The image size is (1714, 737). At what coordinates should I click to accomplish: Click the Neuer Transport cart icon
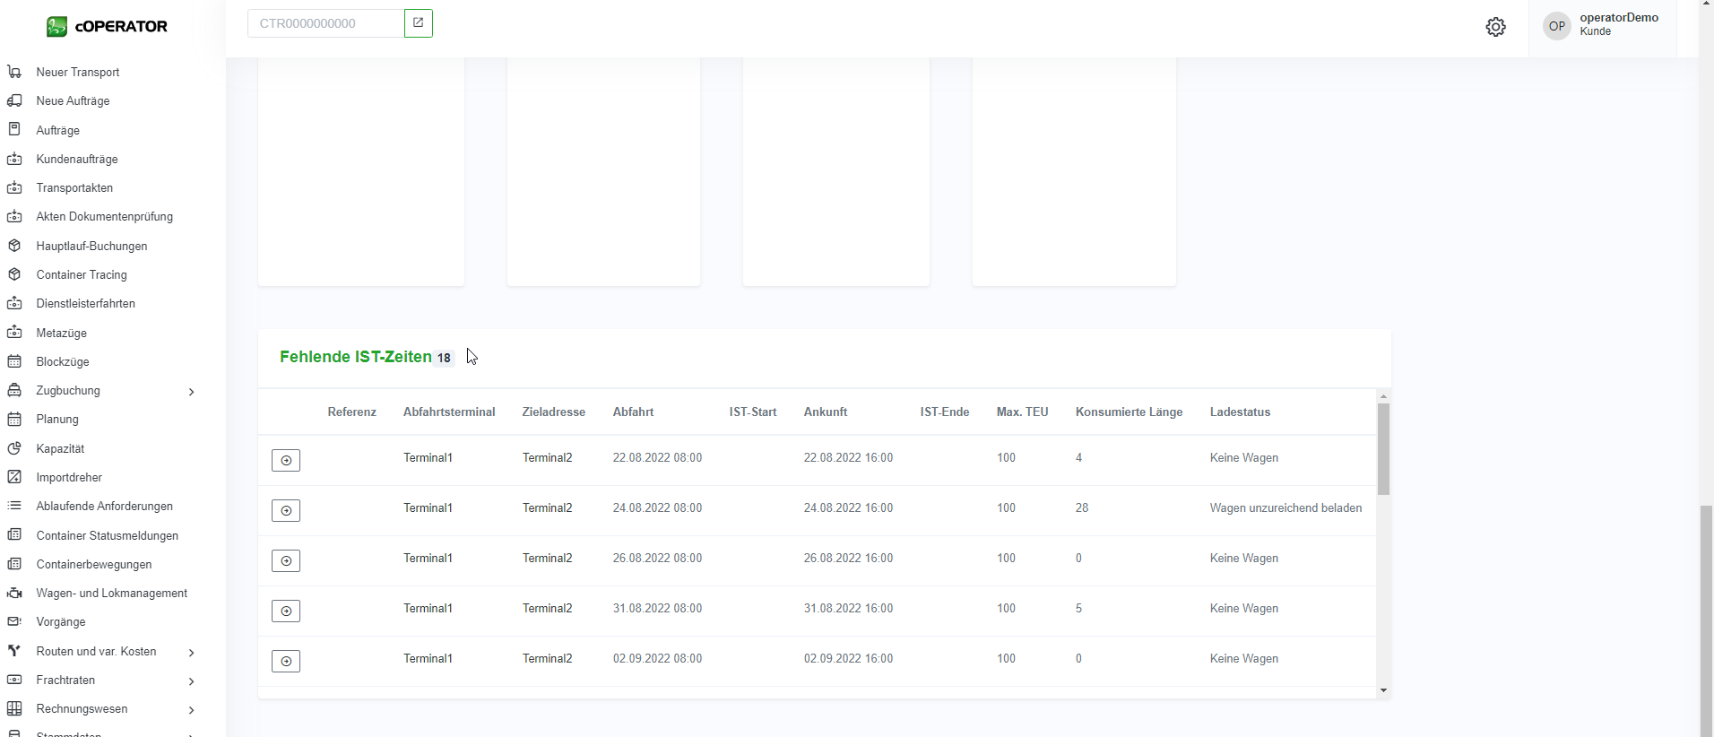tap(14, 72)
